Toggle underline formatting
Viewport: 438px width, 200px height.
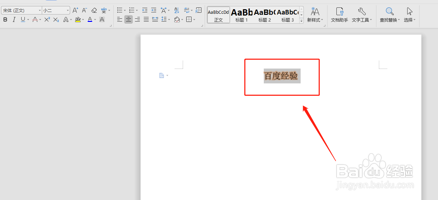point(23,19)
